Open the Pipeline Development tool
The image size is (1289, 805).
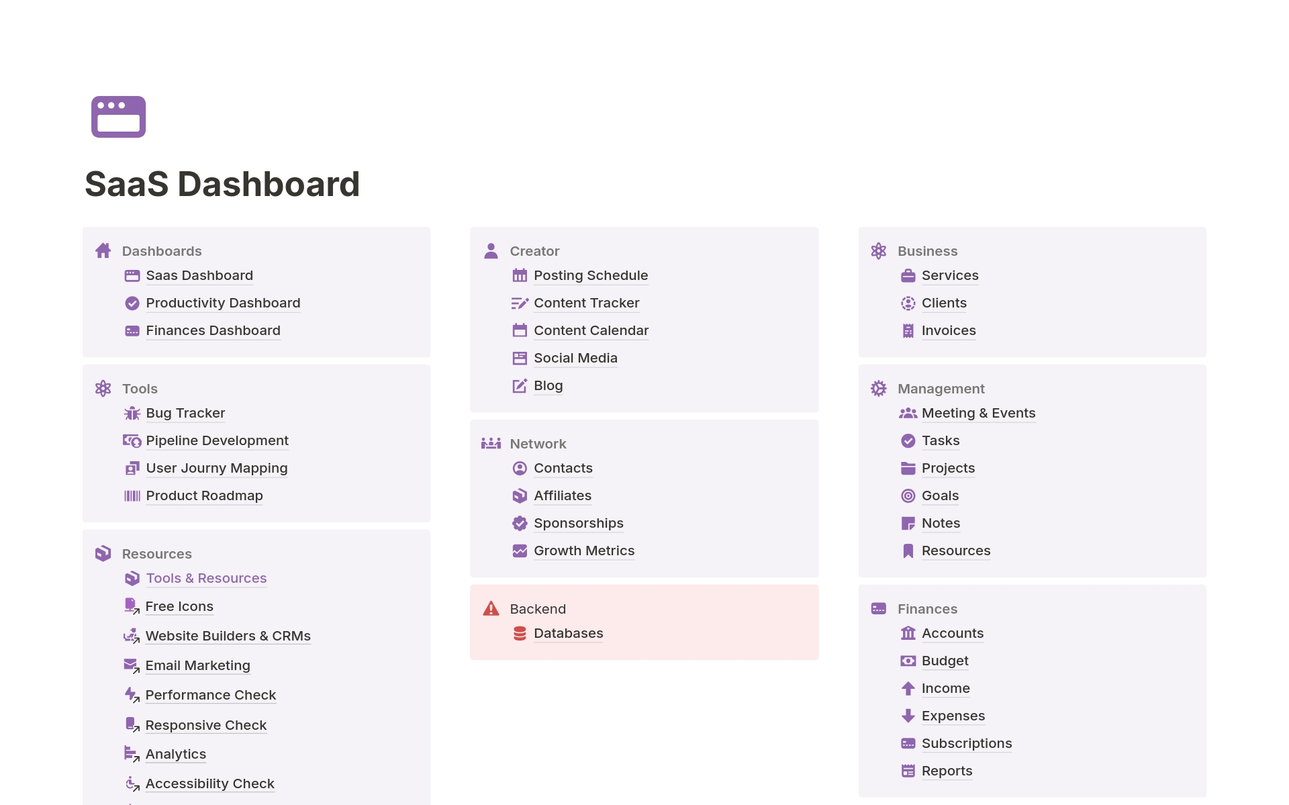pos(217,440)
